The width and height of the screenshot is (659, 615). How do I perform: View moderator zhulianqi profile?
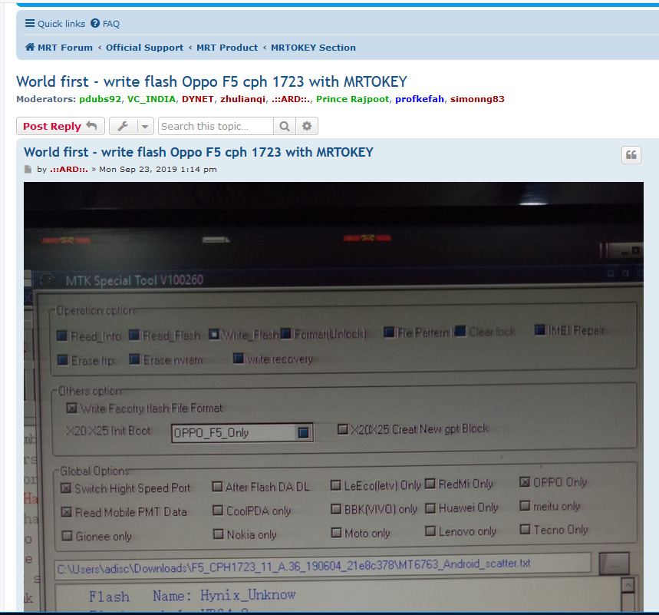tap(243, 99)
